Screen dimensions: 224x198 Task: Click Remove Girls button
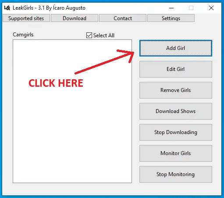pyautogui.click(x=176, y=90)
